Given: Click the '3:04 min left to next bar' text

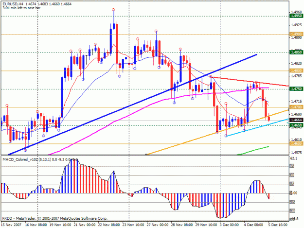Looking at the screenshot, I should [x=21, y=8].
